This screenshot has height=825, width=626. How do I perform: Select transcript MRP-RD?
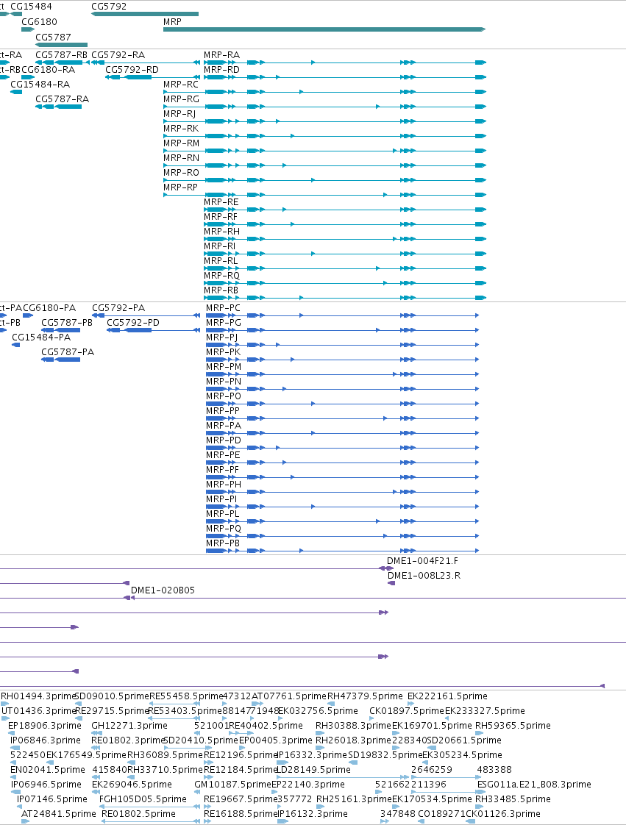pyautogui.click(x=221, y=70)
